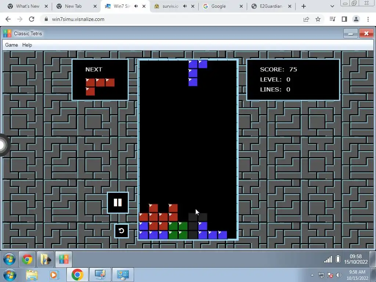This screenshot has height=282, width=376.
Task: Click the simulated show desktop button
Action: (x=373, y=259)
